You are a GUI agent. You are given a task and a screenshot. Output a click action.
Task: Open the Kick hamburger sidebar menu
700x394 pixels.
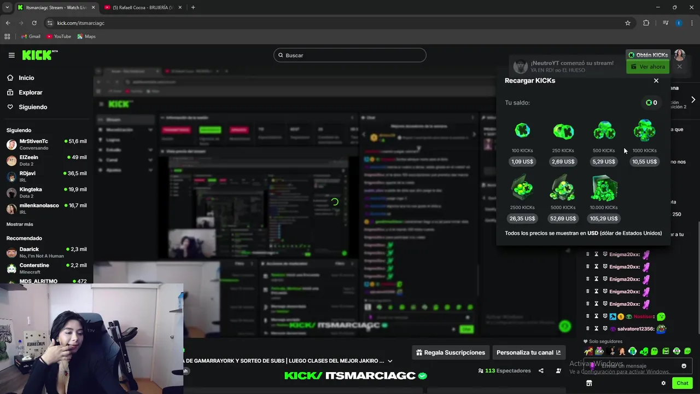tap(11, 55)
